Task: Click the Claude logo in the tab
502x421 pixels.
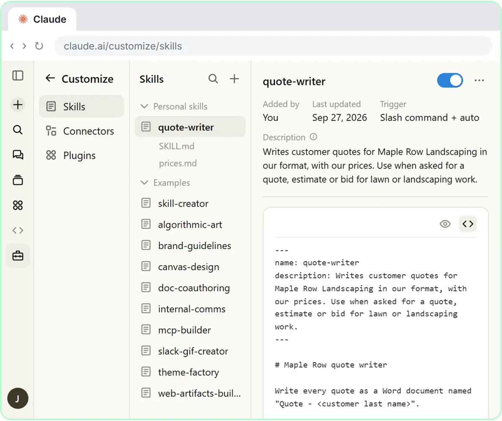Action: [23, 19]
